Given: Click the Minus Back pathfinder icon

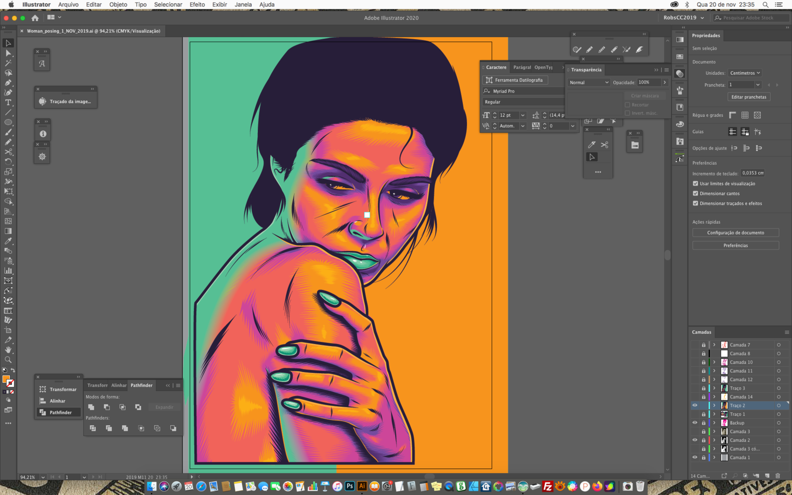Looking at the screenshot, I should 173,428.
